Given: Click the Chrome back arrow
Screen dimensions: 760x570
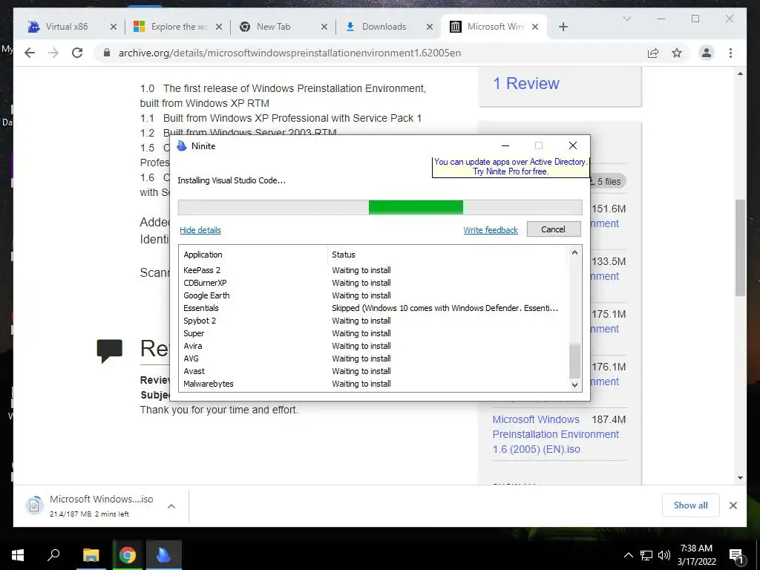Looking at the screenshot, I should pos(30,53).
